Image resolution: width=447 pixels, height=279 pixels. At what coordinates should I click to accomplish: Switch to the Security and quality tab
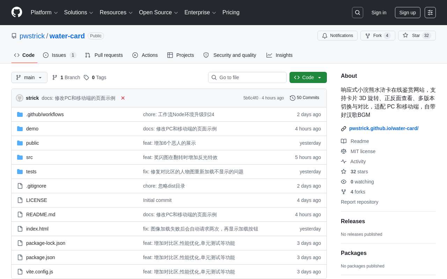point(230,55)
